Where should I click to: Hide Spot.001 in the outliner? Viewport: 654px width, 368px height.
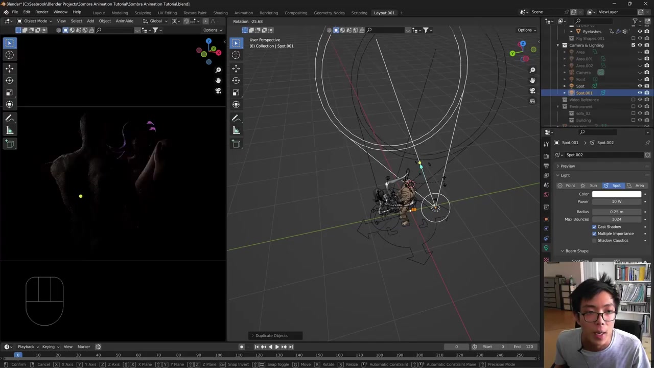(640, 93)
